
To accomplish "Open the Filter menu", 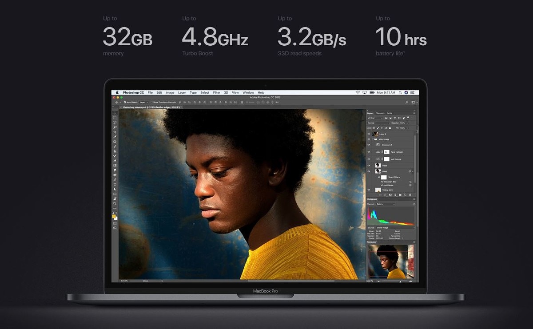I will pyautogui.click(x=216, y=92).
